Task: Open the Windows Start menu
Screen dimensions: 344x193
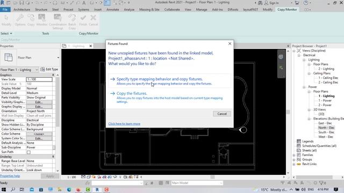Action: click(x=4, y=189)
